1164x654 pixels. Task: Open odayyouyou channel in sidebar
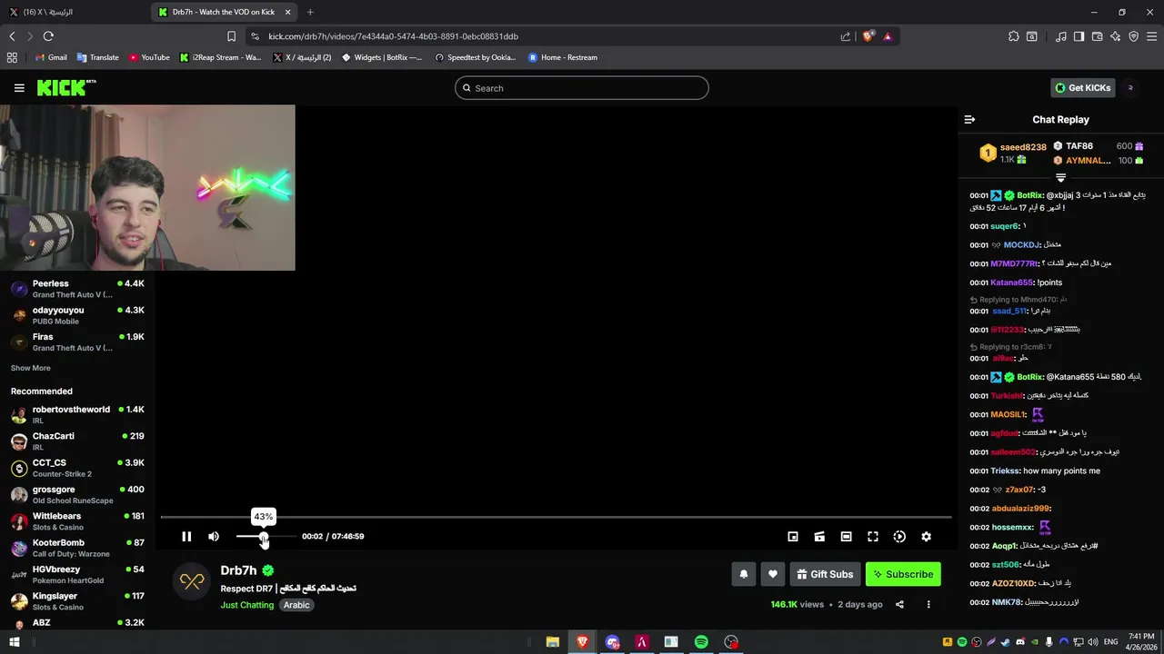pos(77,315)
